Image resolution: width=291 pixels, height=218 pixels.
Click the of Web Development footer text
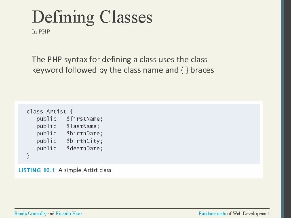(248, 214)
